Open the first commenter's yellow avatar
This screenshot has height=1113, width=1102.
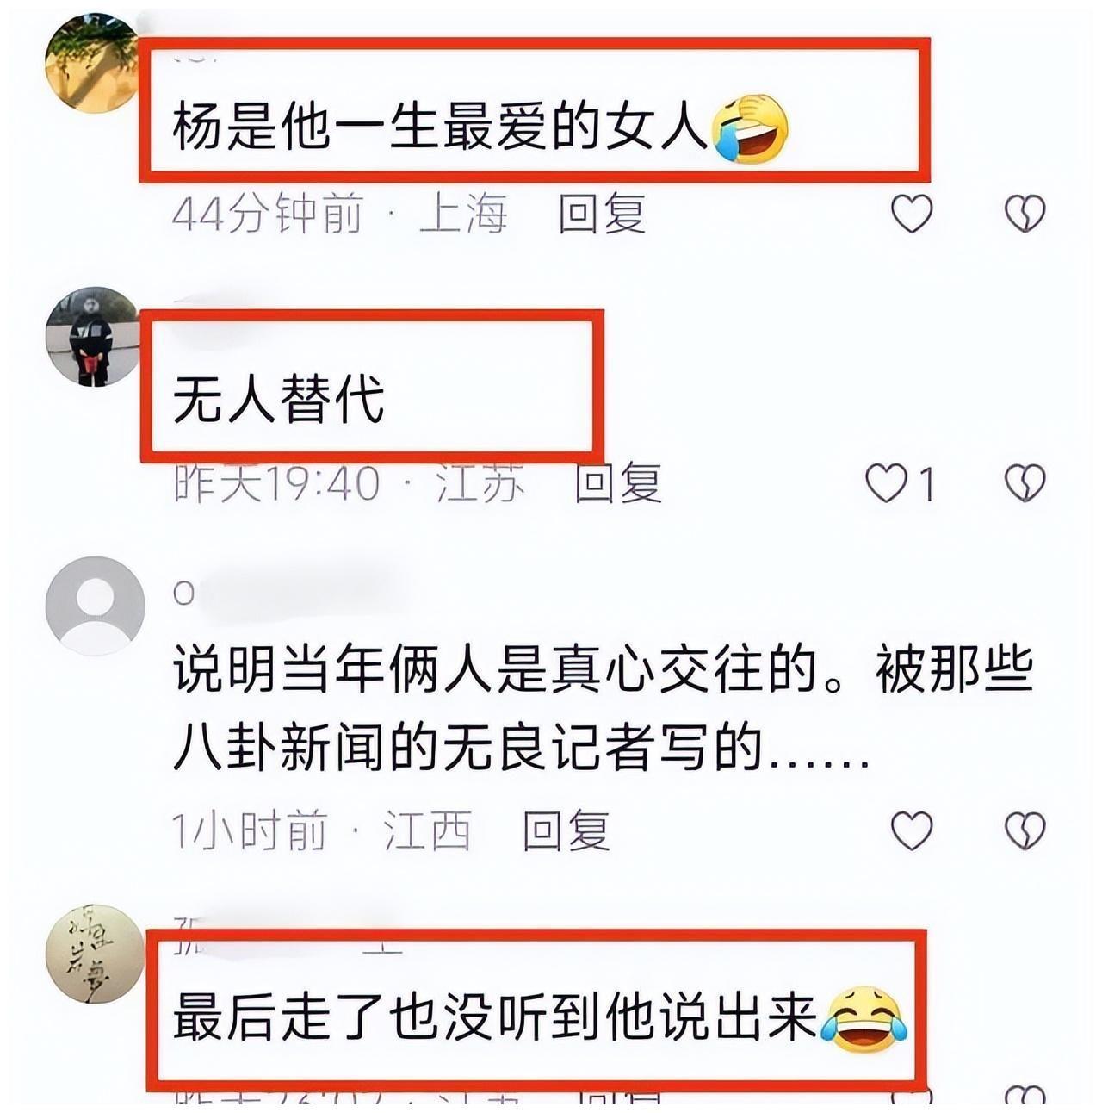[91, 62]
